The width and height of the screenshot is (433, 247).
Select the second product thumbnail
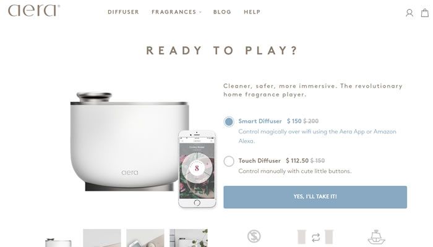pyautogui.click(x=102, y=238)
